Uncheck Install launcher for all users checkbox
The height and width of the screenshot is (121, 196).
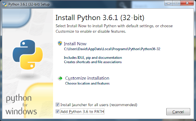point(58,105)
